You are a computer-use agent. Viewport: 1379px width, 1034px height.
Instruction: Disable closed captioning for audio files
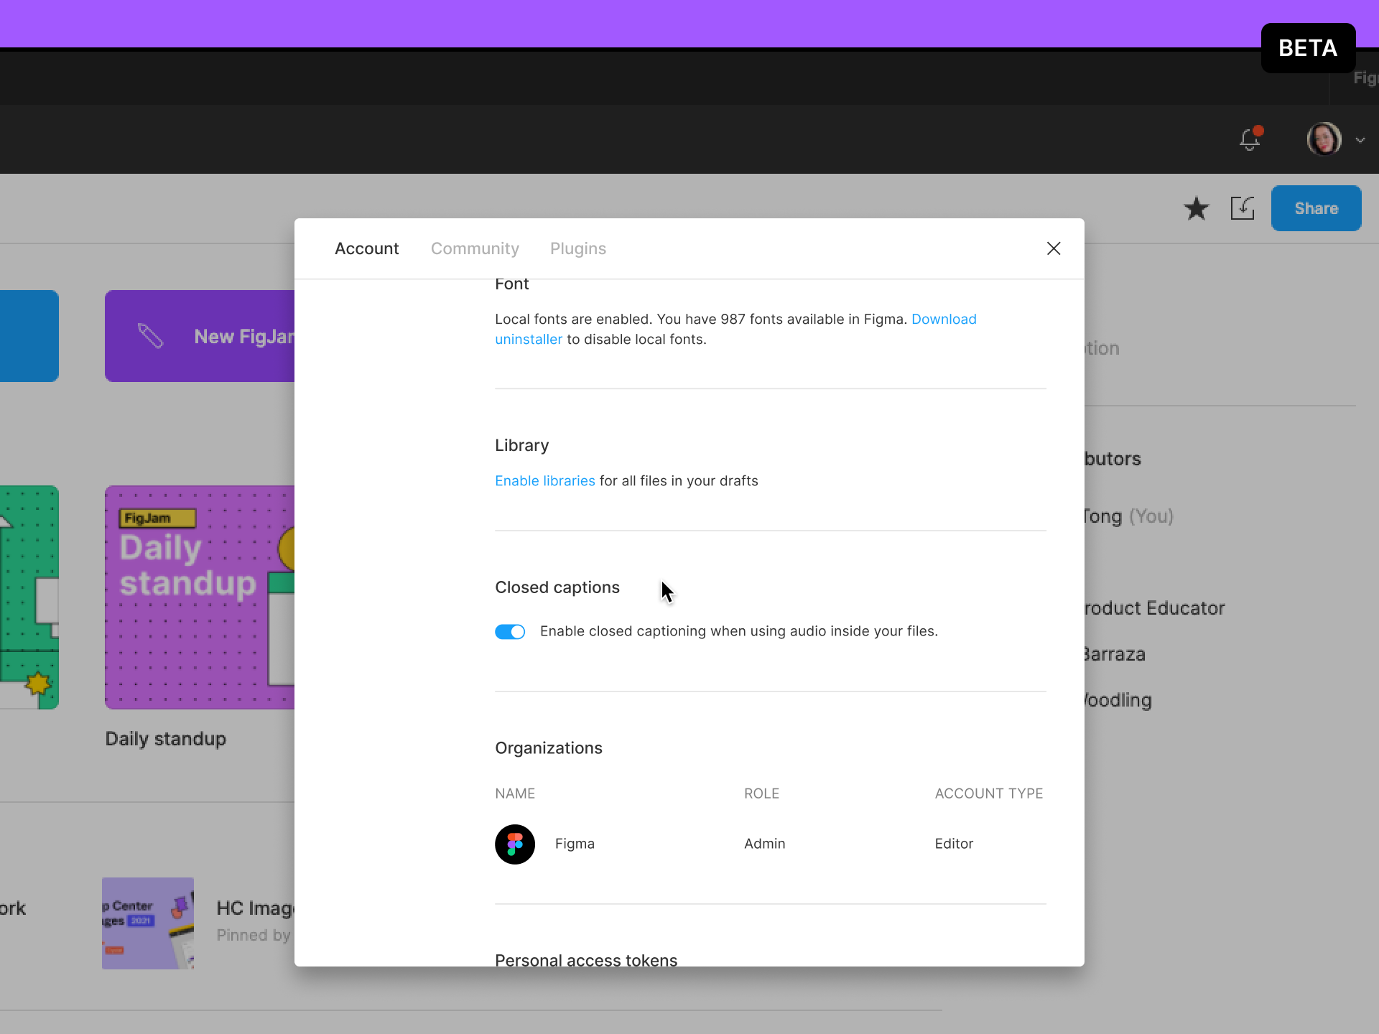[x=510, y=631]
